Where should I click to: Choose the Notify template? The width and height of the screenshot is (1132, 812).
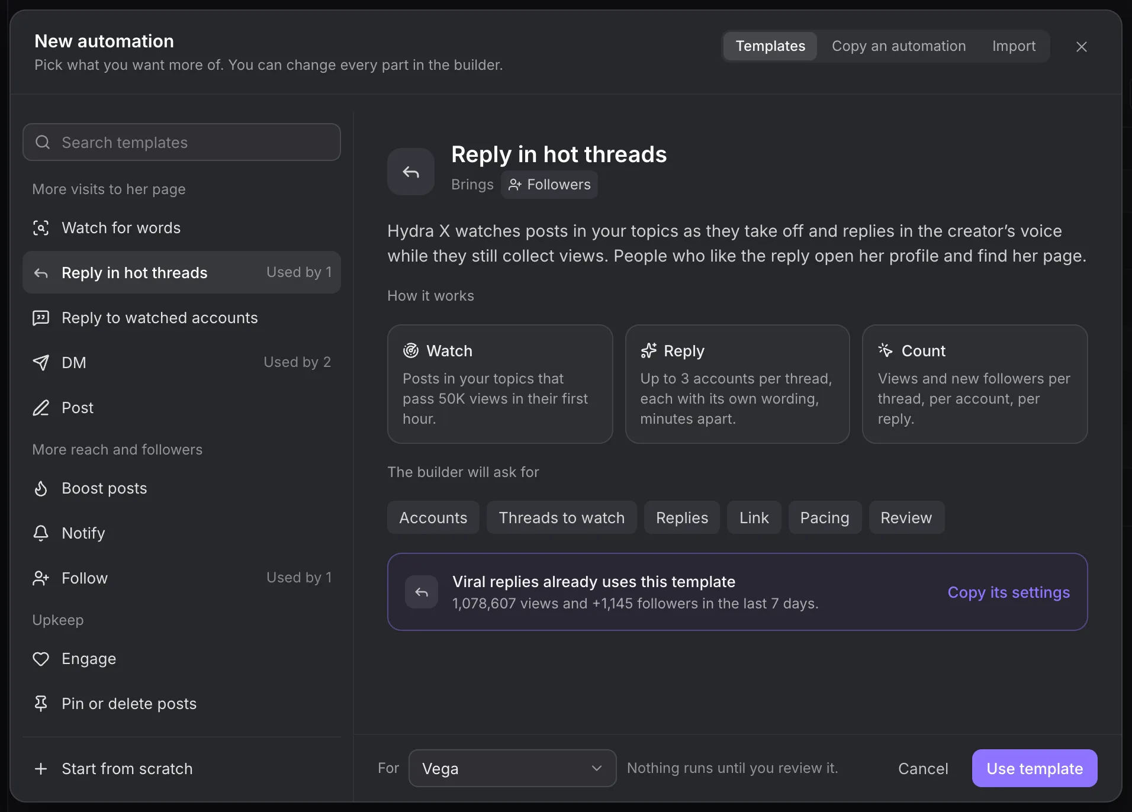pos(182,533)
